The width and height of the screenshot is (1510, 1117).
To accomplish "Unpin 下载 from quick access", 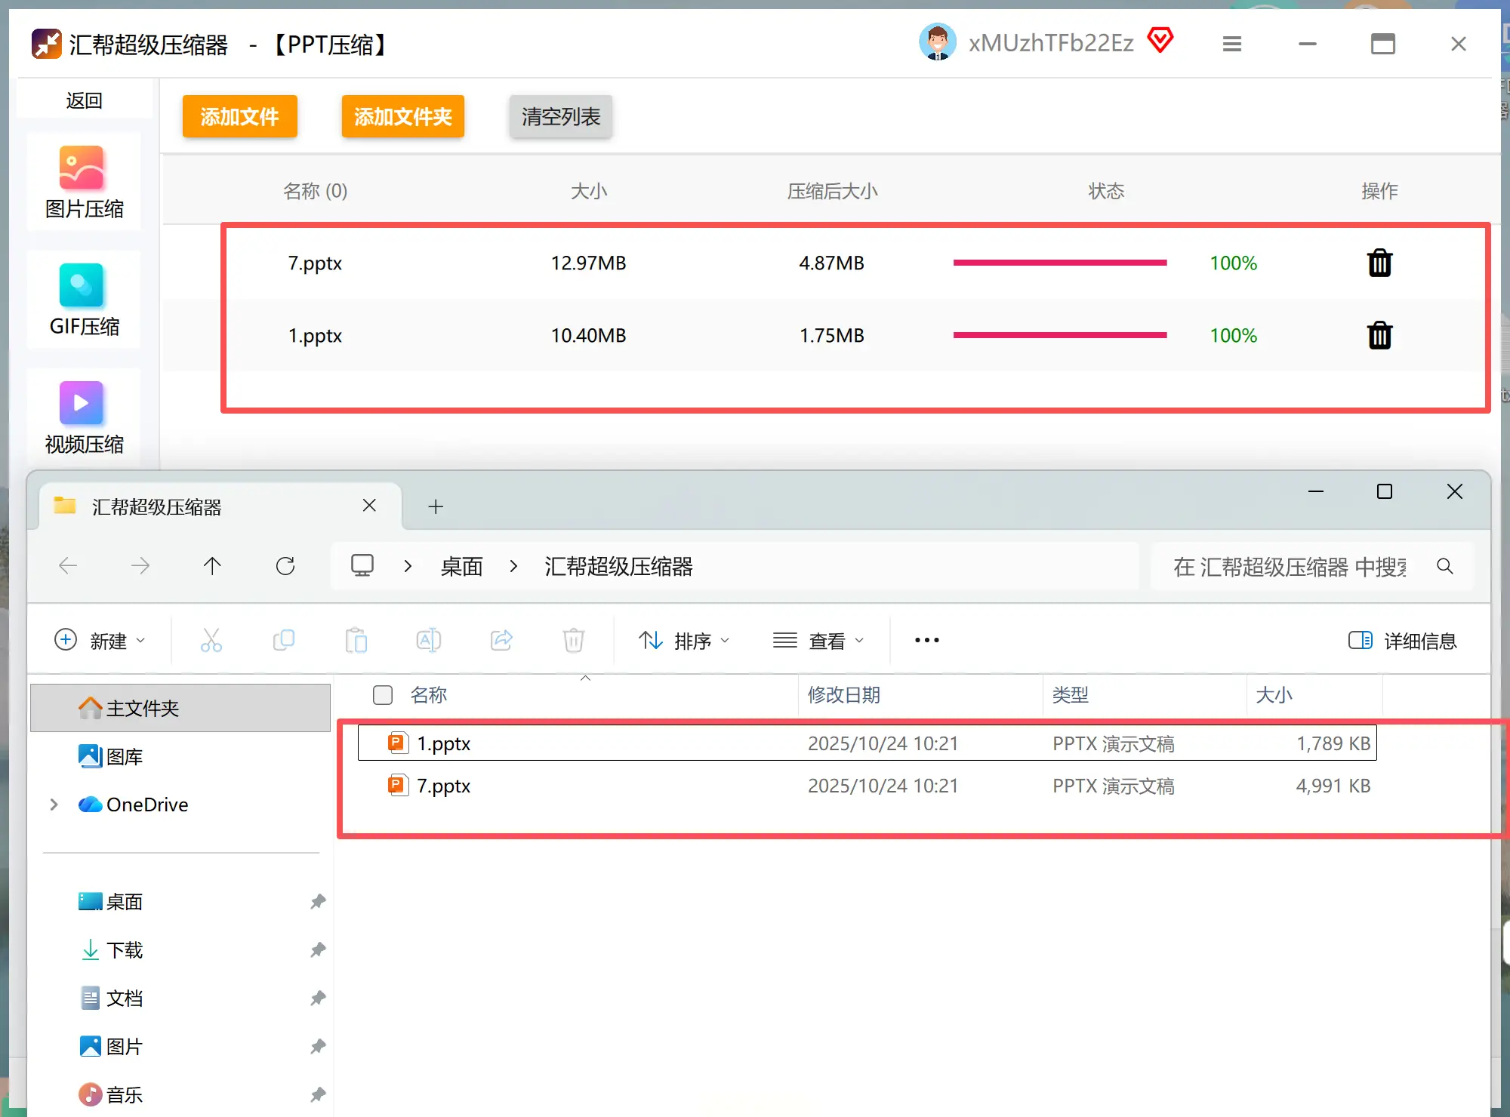I will coord(317,950).
